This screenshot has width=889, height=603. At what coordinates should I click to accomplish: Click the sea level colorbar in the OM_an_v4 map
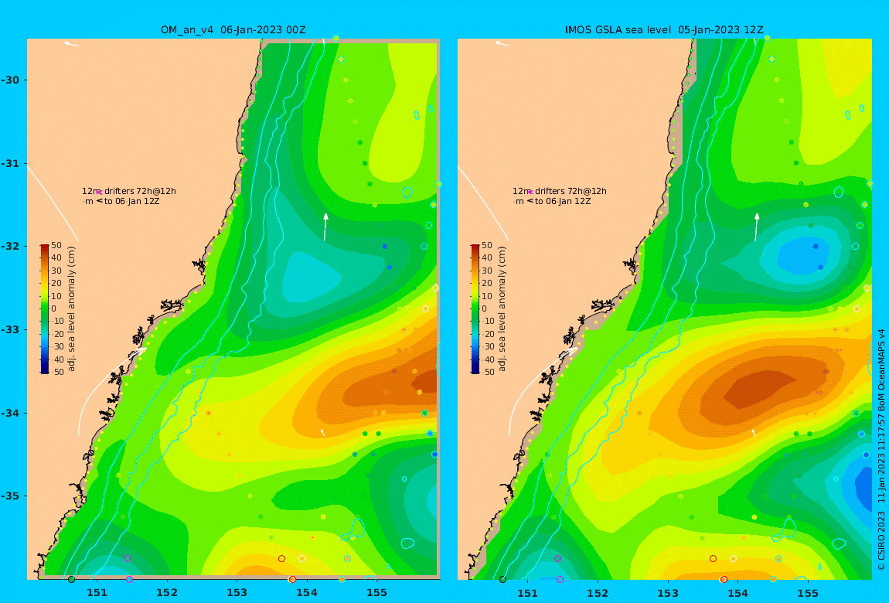(x=44, y=309)
